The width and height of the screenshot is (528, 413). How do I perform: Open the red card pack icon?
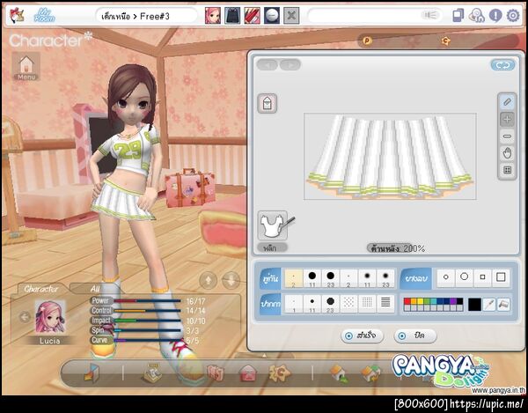[x=216, y=373]
